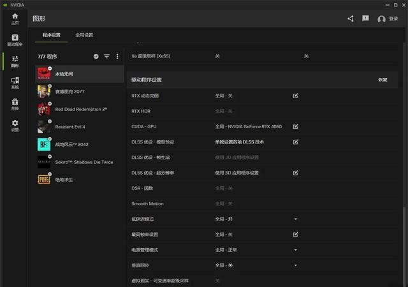The width and height of the screenshot is (408, 287).
Task: Click the 恢复 restore button
Action: tap(382, 80)
